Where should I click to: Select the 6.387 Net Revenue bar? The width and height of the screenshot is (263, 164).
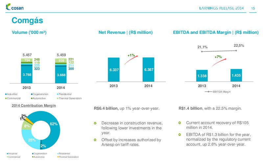tap(149, 70)
